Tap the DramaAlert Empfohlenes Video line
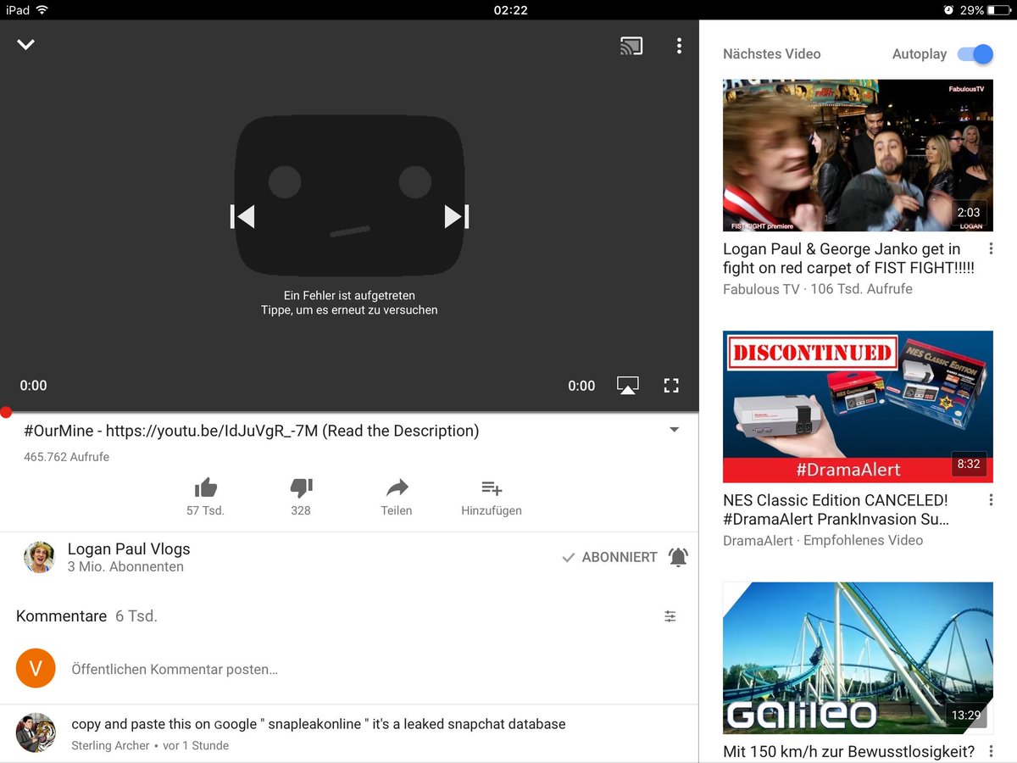Screen dimensions: 1017x763 pos(823,540)
